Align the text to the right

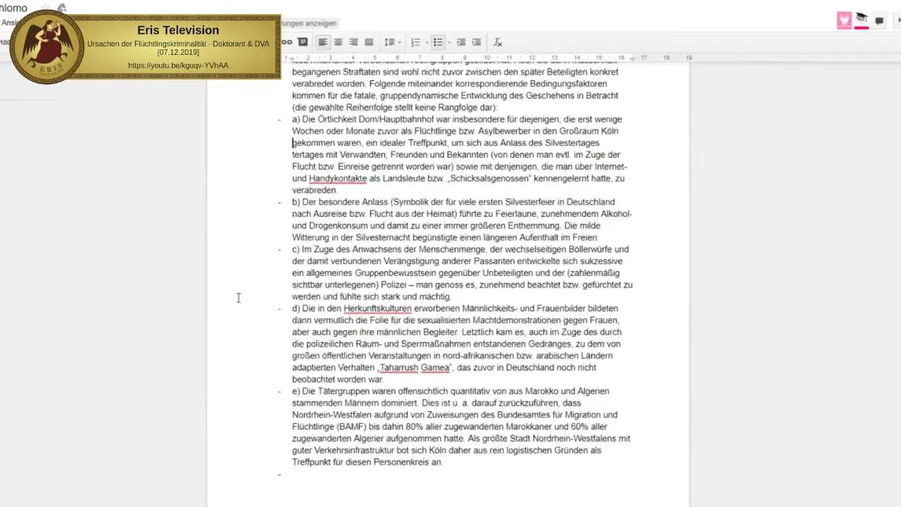tap(353, 42)
